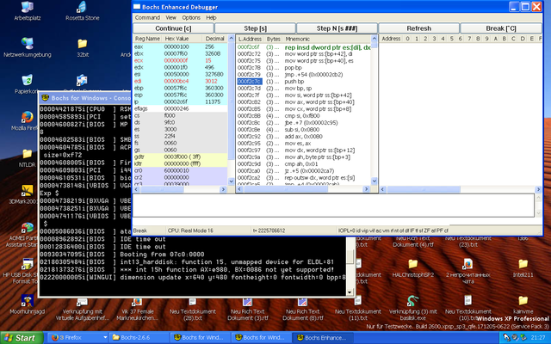Select the rep insd disassembly line

pos(304,47)
